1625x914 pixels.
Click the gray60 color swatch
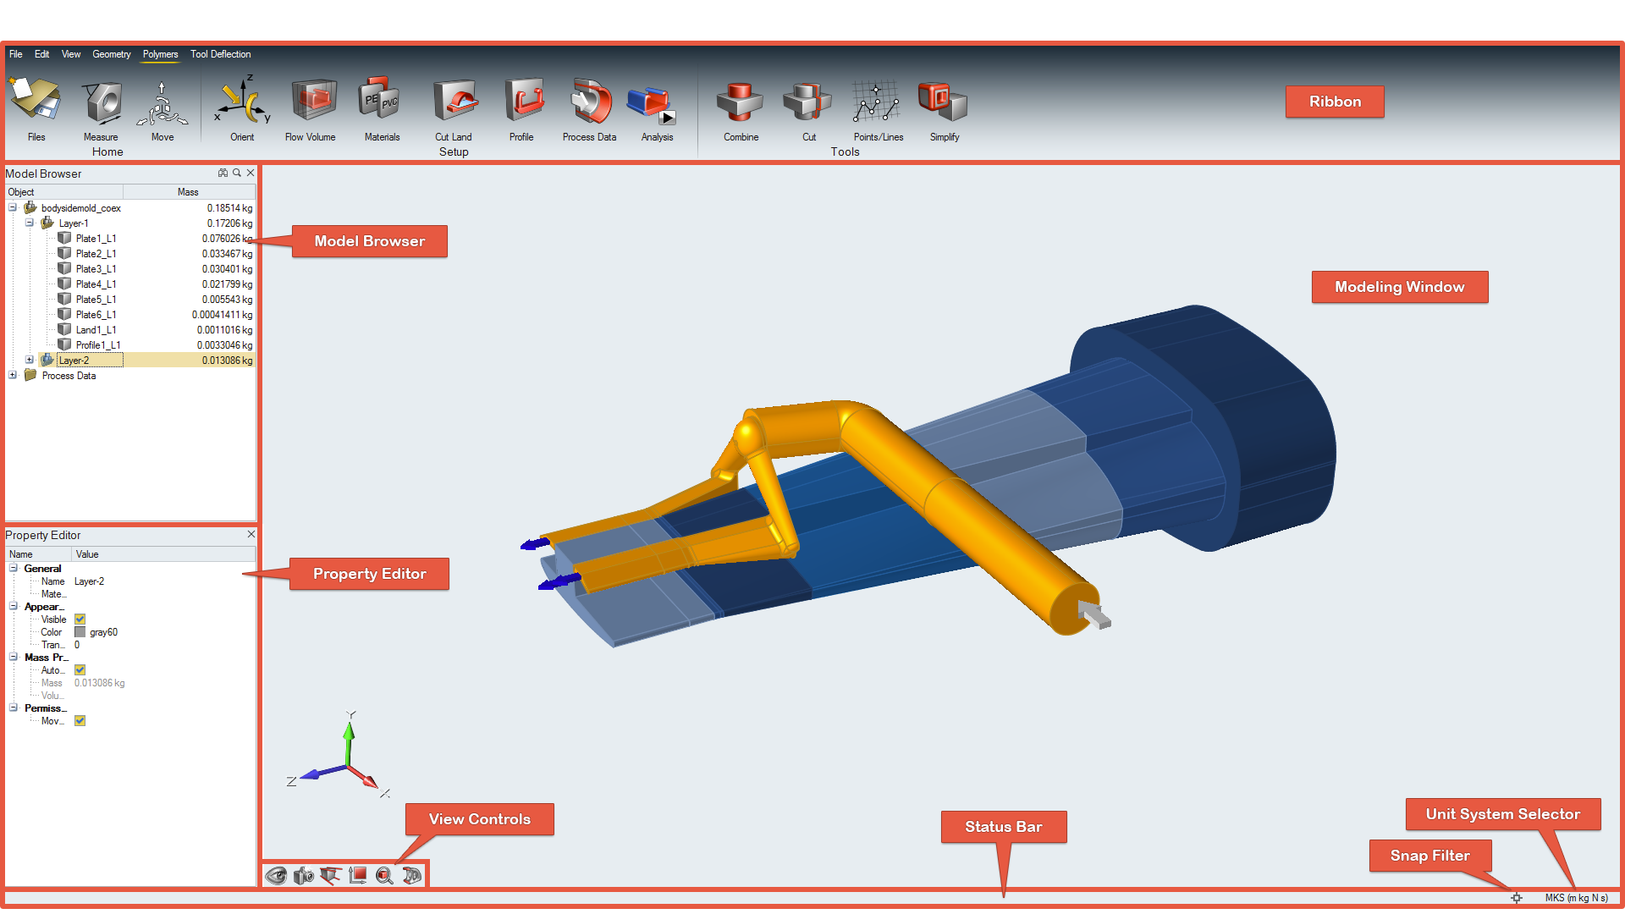point(80,632)
